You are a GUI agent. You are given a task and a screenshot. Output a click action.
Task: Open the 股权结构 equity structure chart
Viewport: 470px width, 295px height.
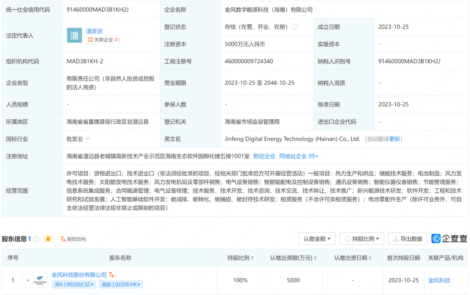(73, 239)
